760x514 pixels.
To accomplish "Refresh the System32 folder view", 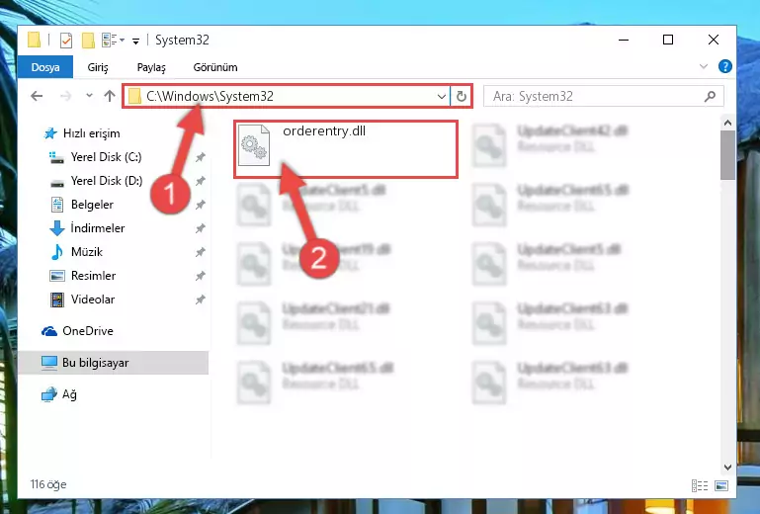I will point(461,97).
